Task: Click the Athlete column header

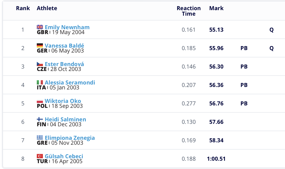Action: click(47, 8)
